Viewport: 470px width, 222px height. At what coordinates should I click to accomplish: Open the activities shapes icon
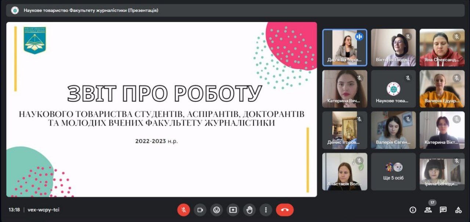tap(458, 210)
